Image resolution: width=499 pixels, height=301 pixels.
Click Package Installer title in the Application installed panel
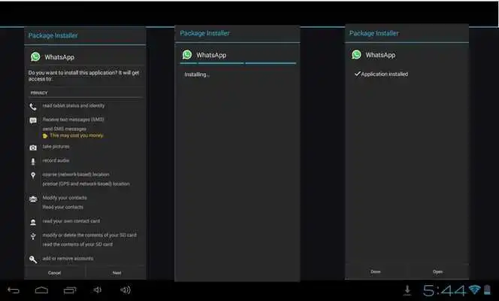click(x=374, y=33)
